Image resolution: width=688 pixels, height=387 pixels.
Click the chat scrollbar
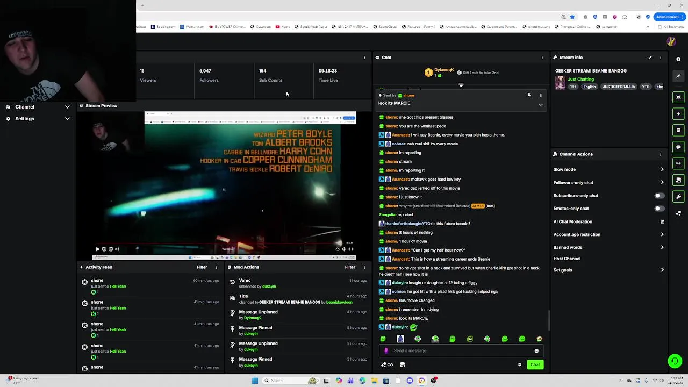pyautogui.click(x=549, y=320)
